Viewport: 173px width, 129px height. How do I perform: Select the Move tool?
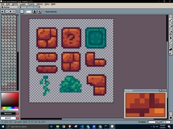click(171, 34)
